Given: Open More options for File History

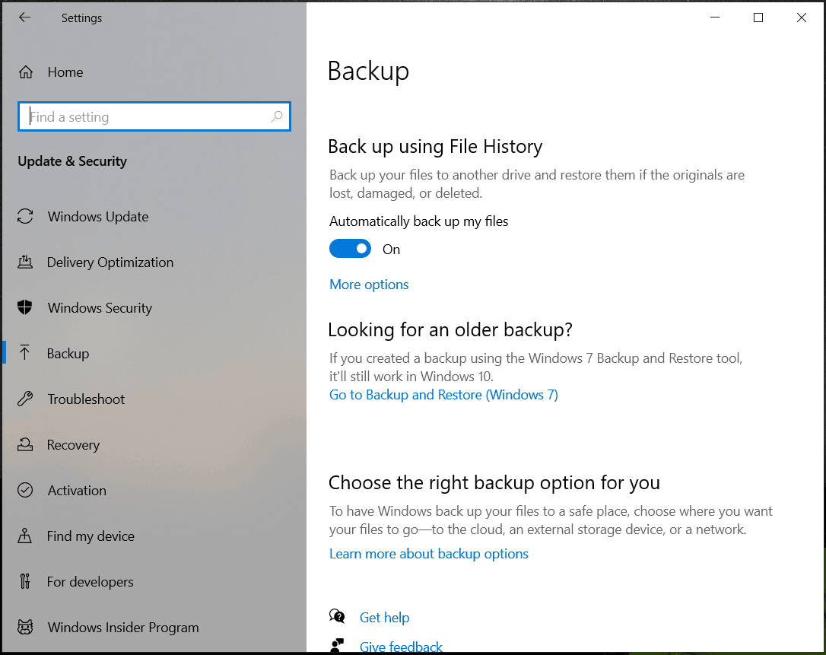Looking at the screenshot, I should coord(369,284).
